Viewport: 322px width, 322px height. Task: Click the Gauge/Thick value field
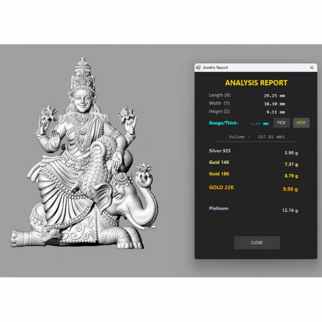259,124
